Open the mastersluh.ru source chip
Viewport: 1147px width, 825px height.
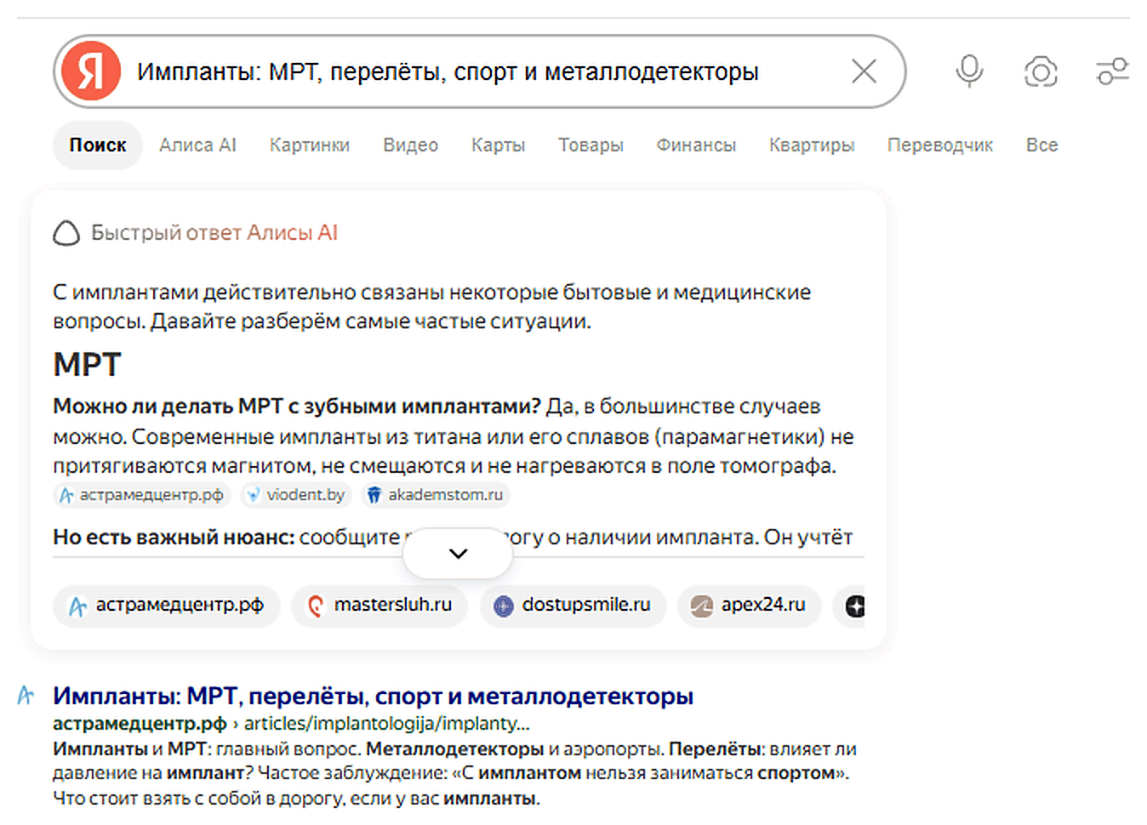tap(379, 606)
